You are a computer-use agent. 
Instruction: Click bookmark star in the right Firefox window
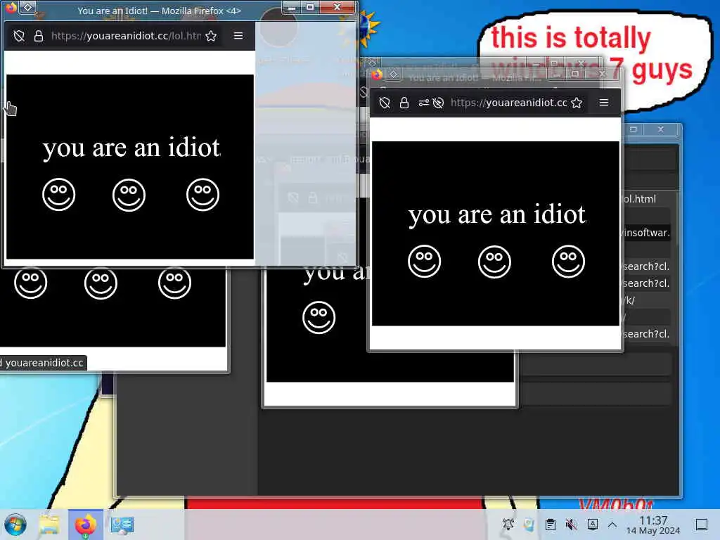[x=577, y=103]
